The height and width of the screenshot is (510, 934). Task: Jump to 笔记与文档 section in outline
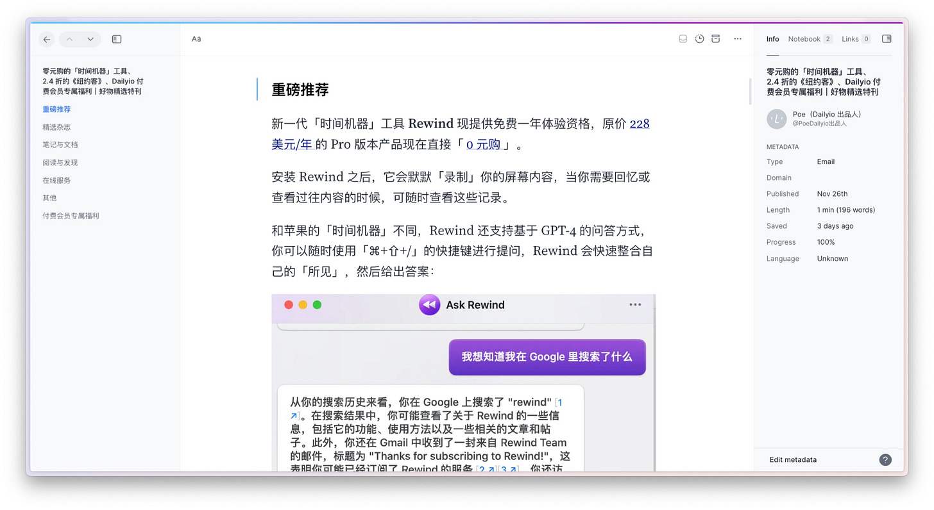click(60, 145)
